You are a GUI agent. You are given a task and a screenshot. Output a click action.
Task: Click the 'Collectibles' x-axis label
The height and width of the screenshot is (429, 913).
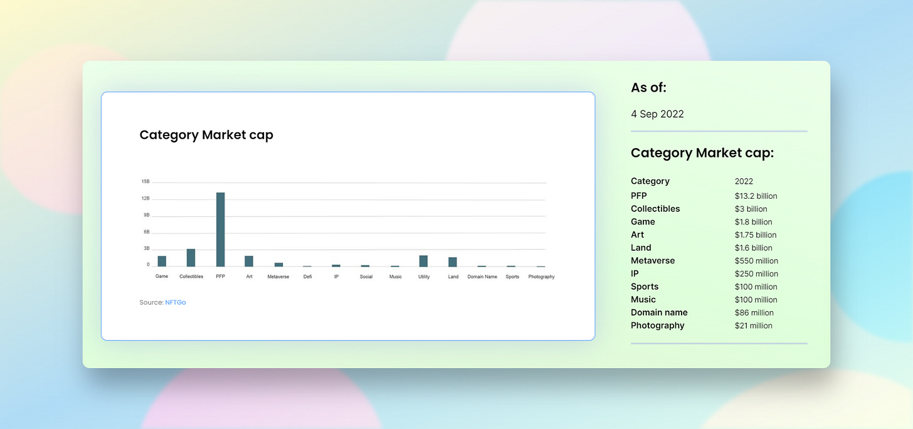point(191,277)
